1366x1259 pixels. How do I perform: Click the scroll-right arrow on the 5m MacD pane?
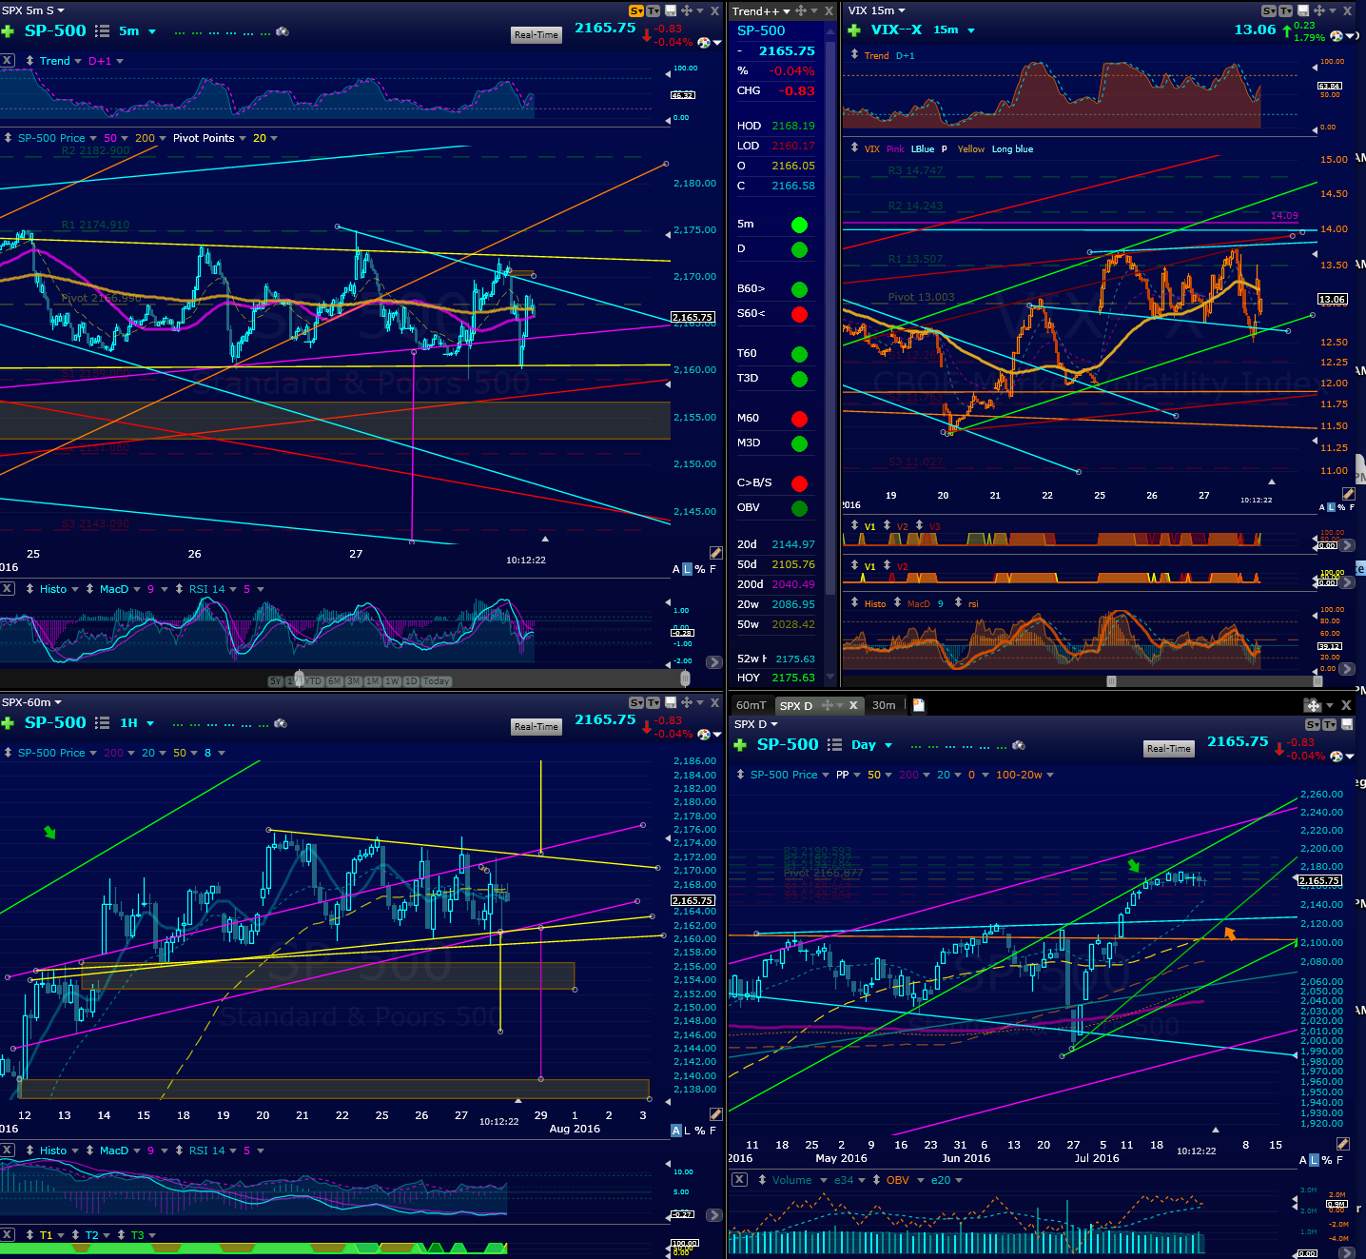tap(714, 662)
